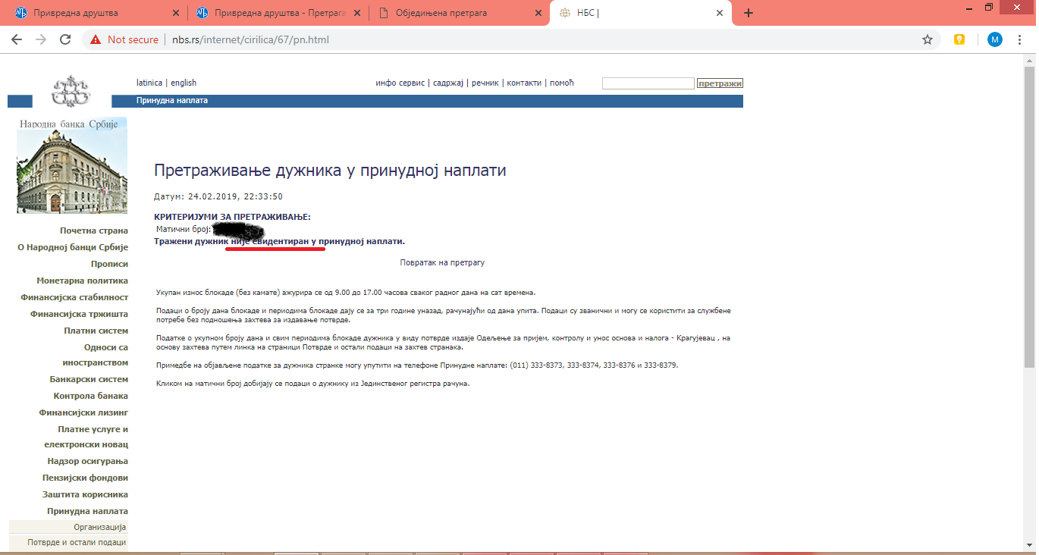The width and height of the screenshot is (1039, 555).
Task: Open Контрола банака sidebar item
Action: [91, 396]
